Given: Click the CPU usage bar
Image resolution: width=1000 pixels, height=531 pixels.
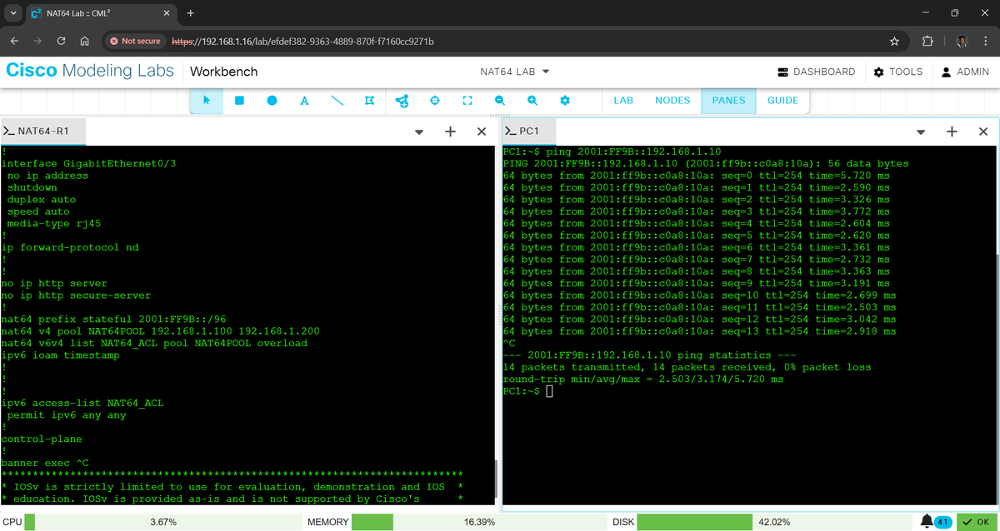Looking at the screenshot, I should pyautogui.click(x=164, y=522).
